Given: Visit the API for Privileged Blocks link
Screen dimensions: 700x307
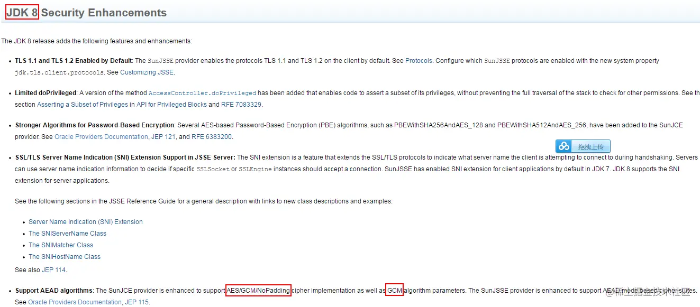Looking at the screenshot, I should pos(171,105).
